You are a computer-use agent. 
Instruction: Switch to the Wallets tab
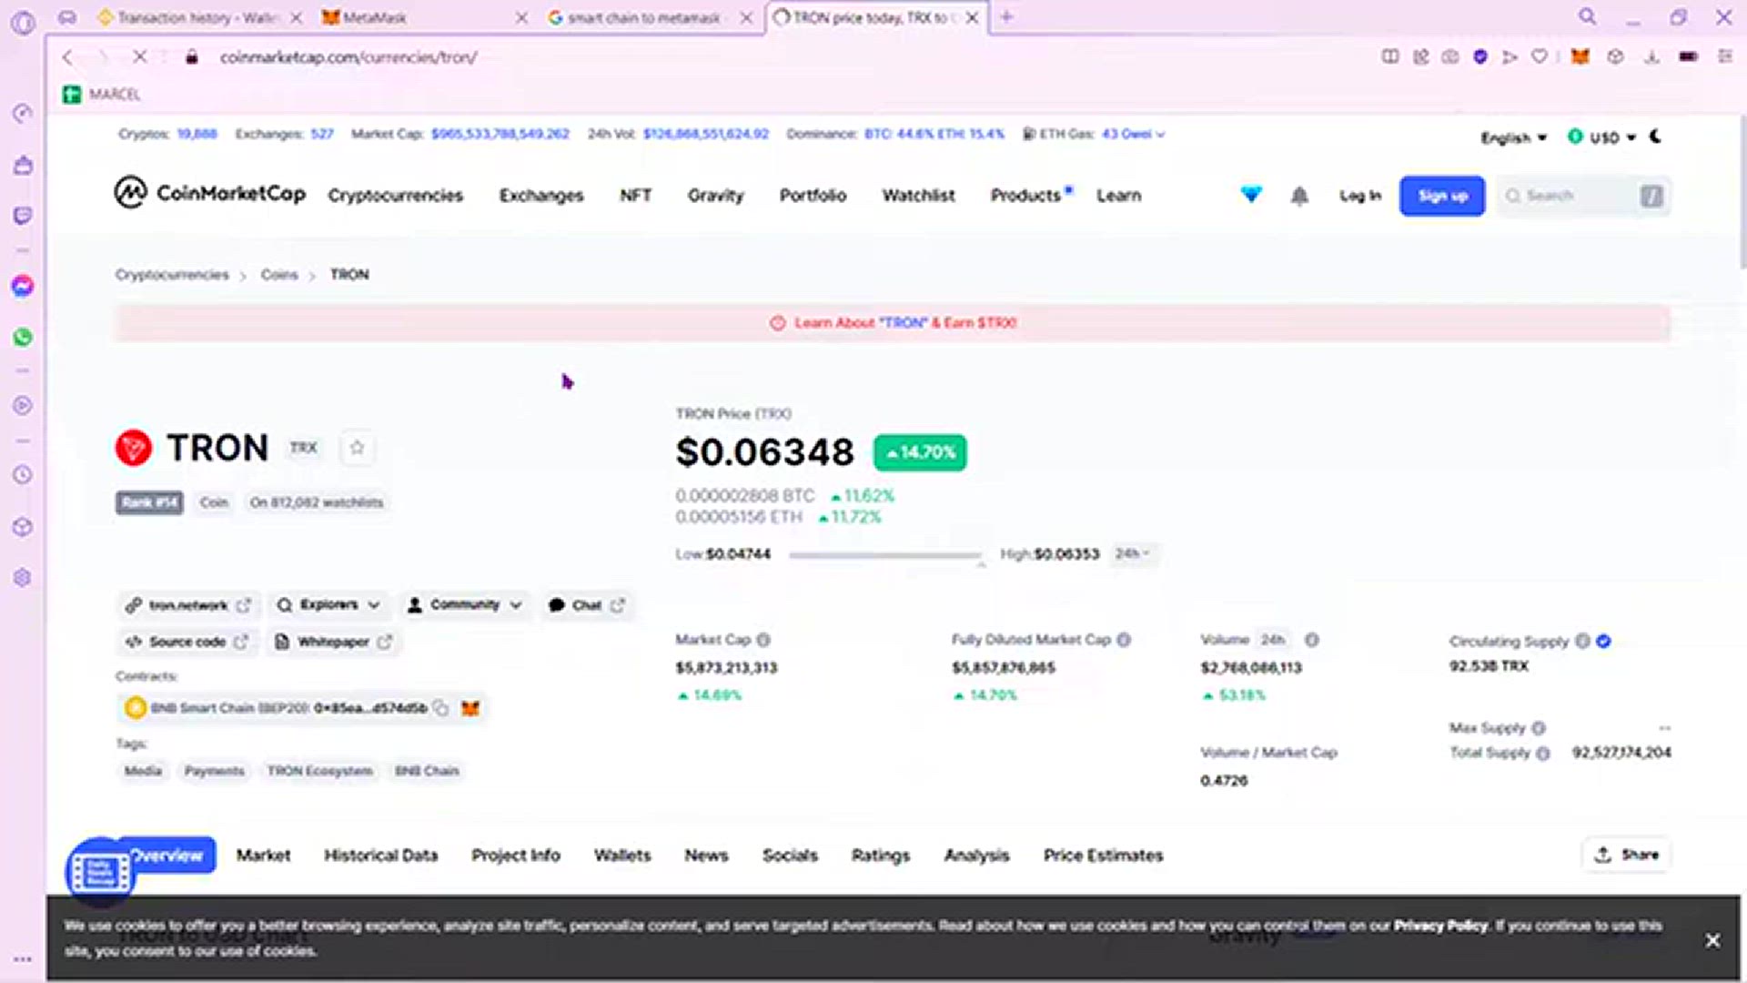pos(622,855)
